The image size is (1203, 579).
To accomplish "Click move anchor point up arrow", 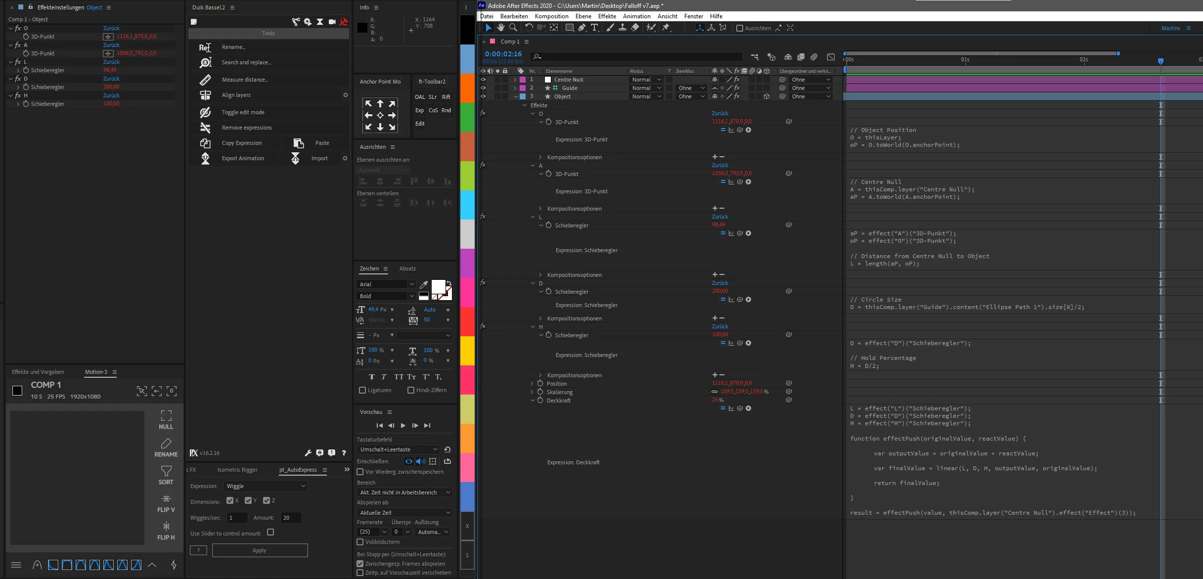I will click(x=380, y=104).
